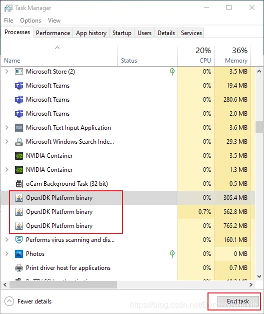Switch to the Performance tab
Viewport: 264px width, 314px height.
pos(53,33)
